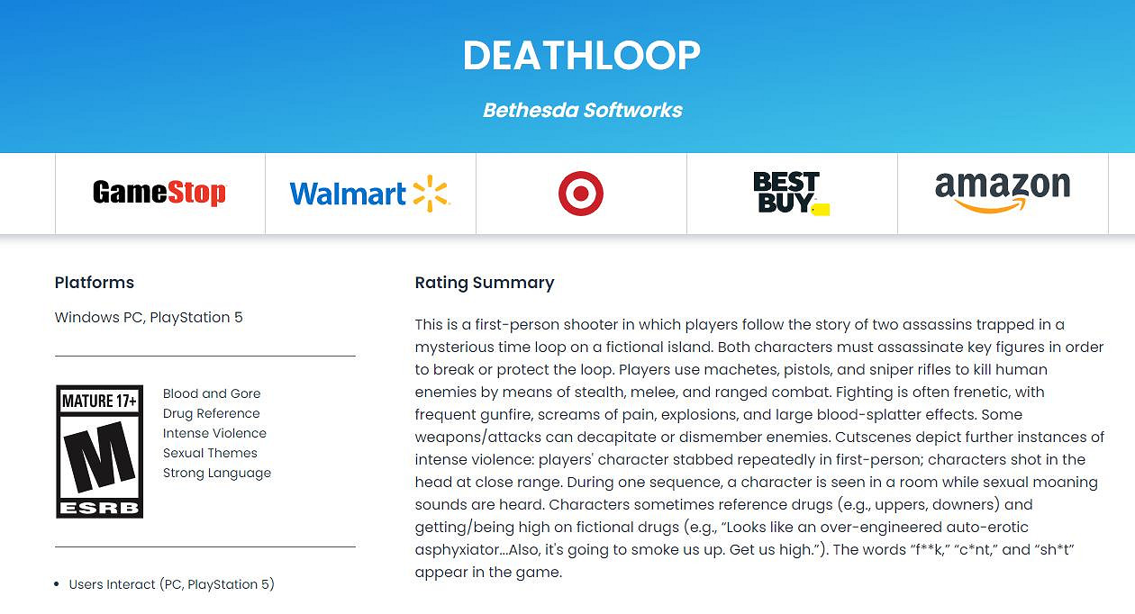1135x614 pixels.
Task: Click the yellow tag on Best Buy logo
Action: pyautogui.click(x=821, y=210)
